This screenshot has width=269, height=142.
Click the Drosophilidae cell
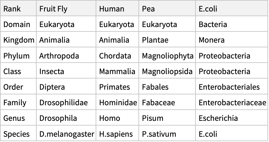[x=66, y=102]
